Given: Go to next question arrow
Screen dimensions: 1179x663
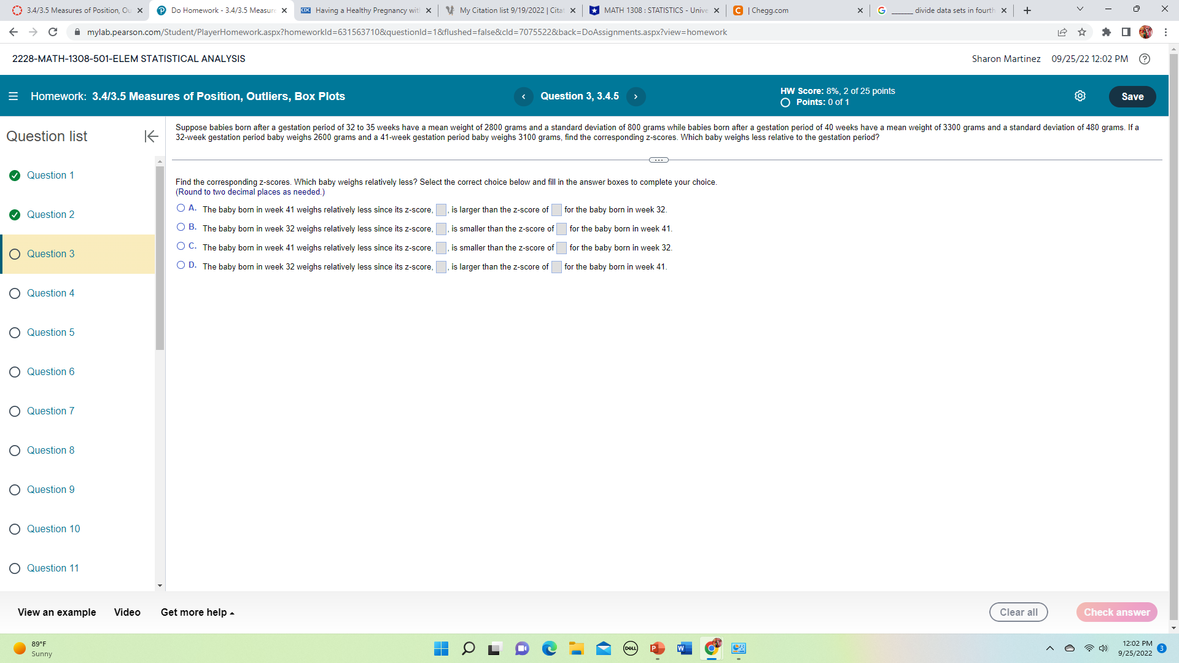Looking at the screenshot, I should (x=636, y=96).
